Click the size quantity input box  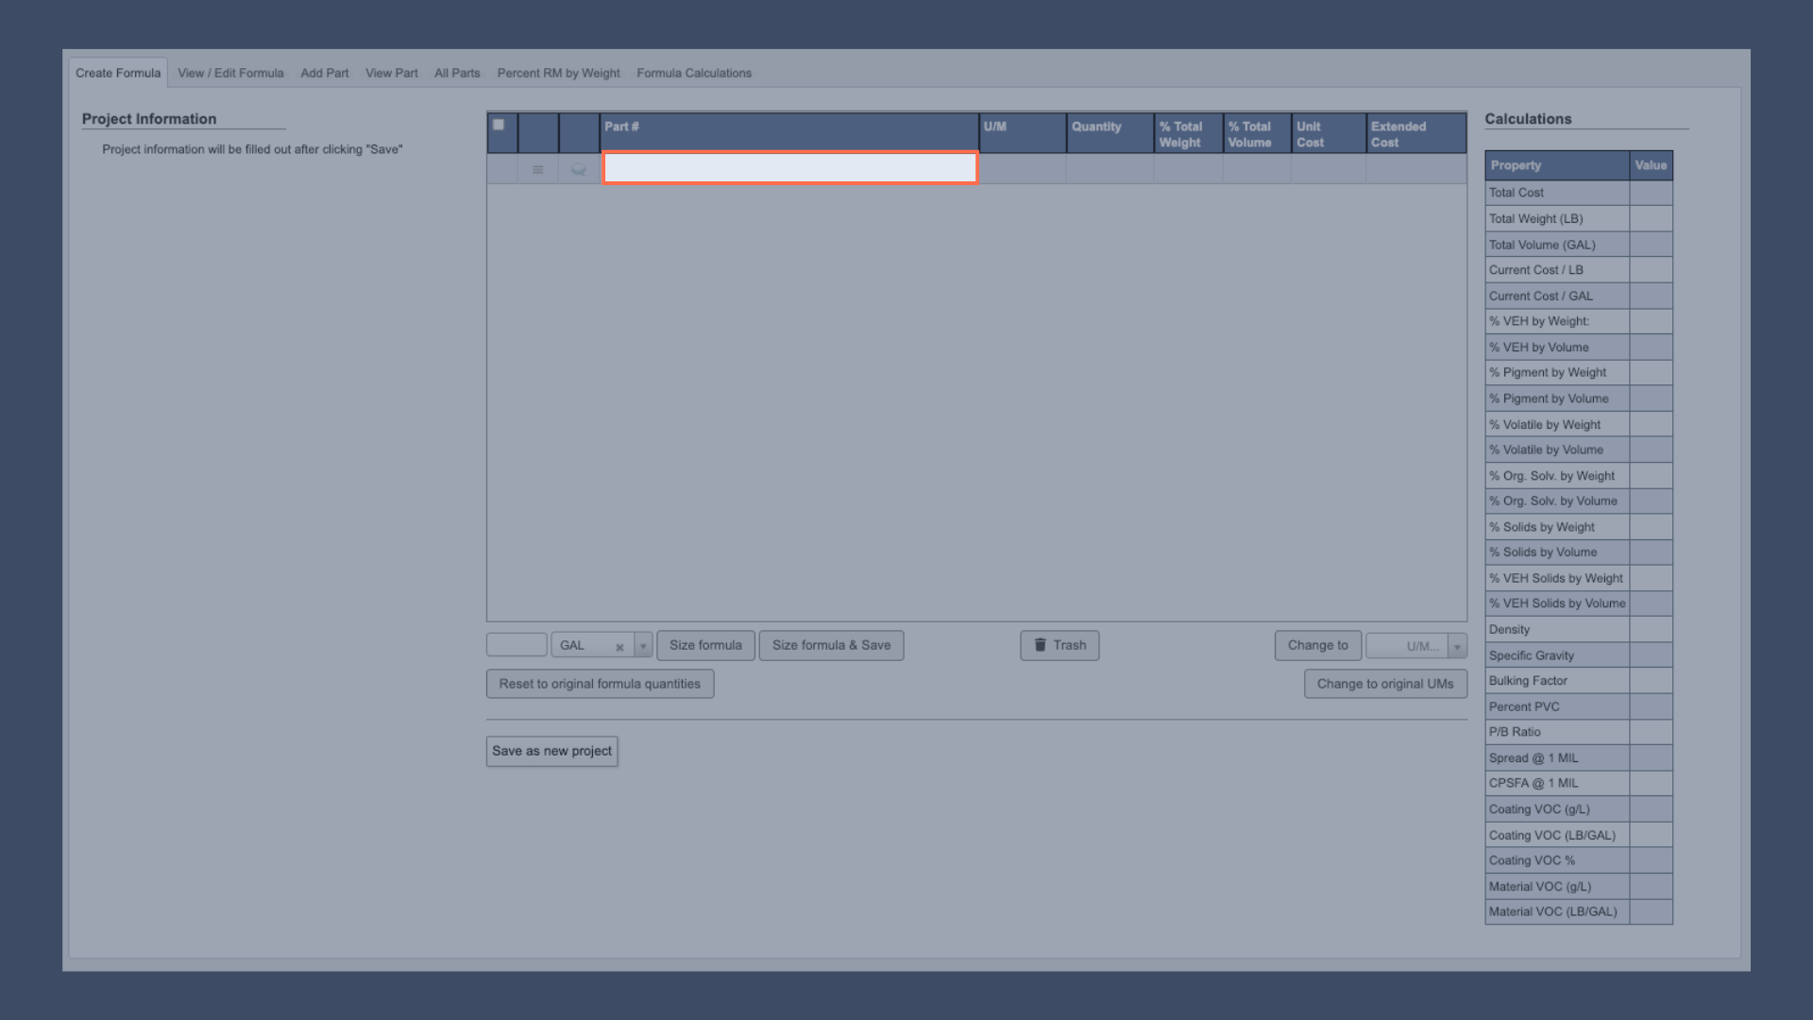coord(517,645)
